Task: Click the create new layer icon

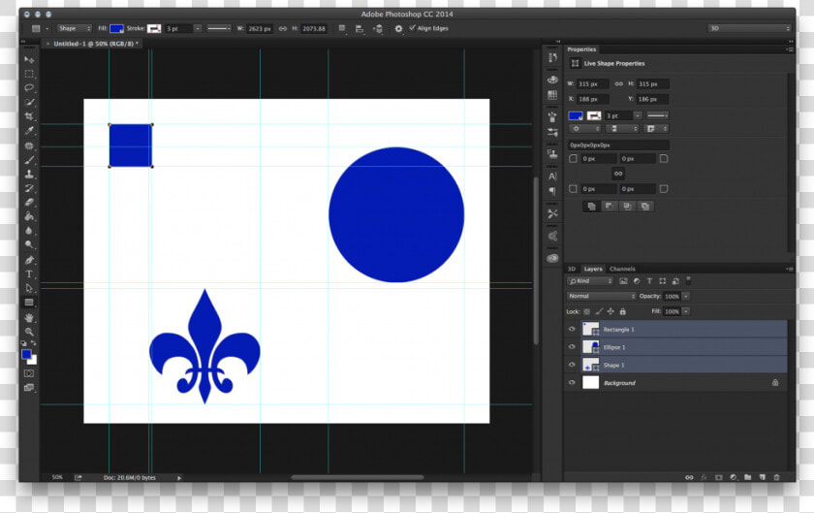Action: (762, 477)
